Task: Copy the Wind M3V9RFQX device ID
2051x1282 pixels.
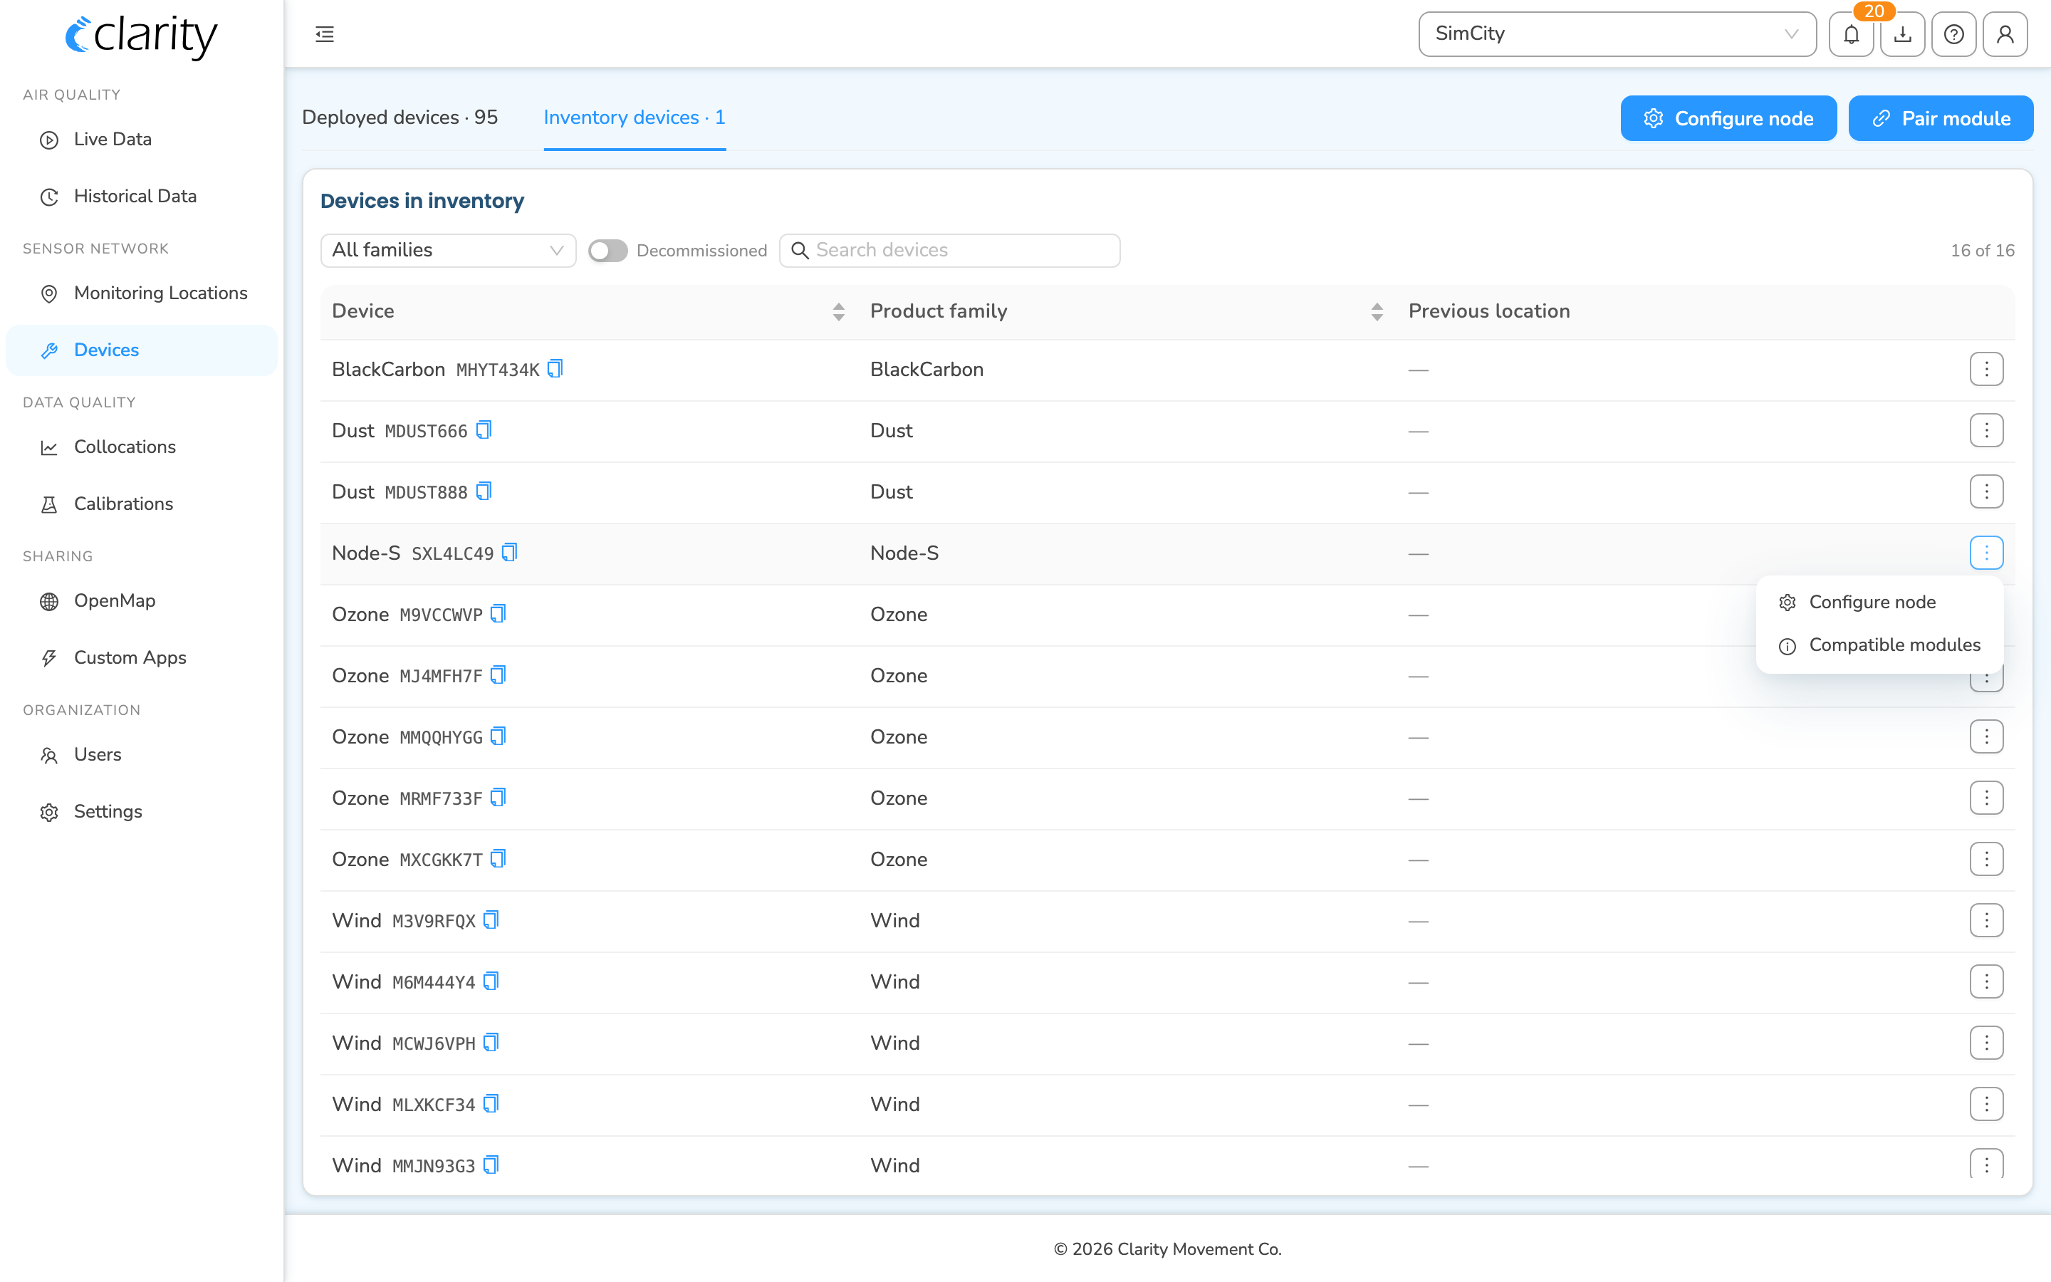Action: [491, 919]
